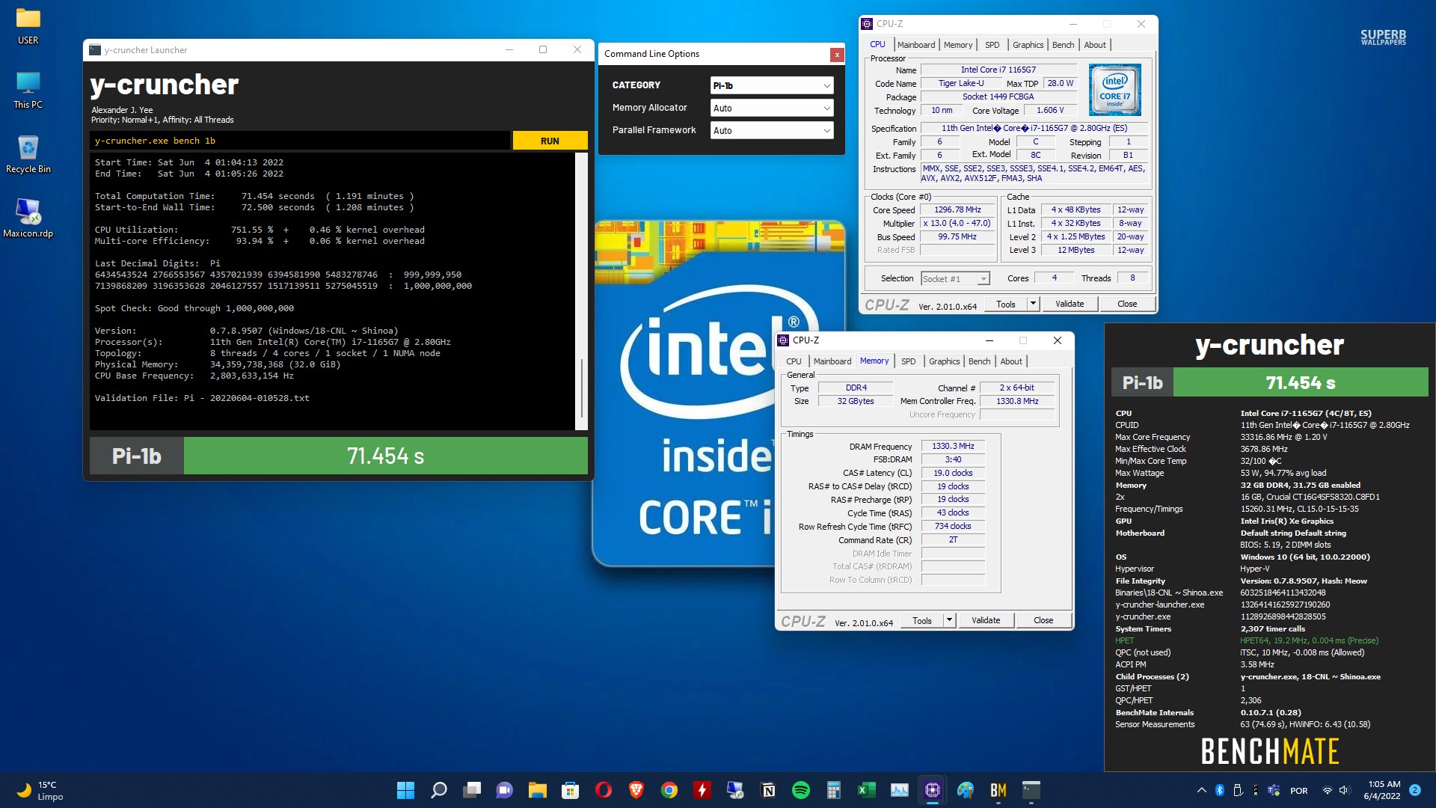Open the clock showing 1:05 AM 6/4/2022
The image size is (1436, 808).
[1382, 790]
